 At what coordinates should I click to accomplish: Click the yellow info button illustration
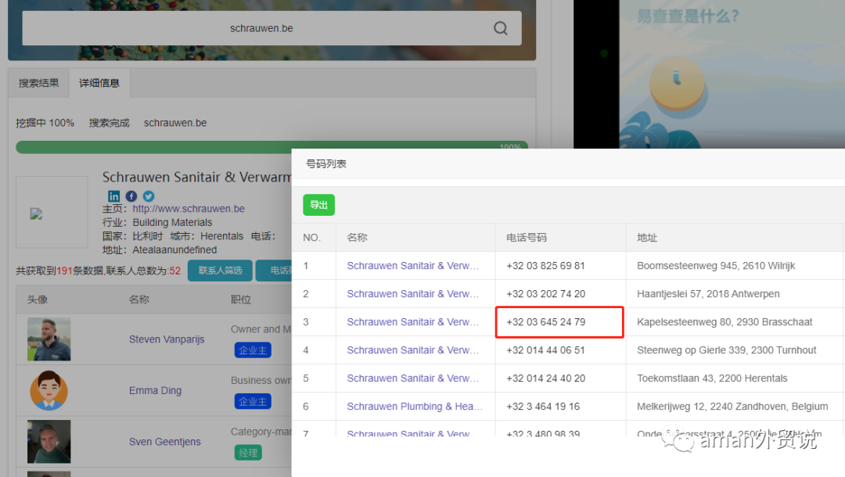[x=677, y=84]
